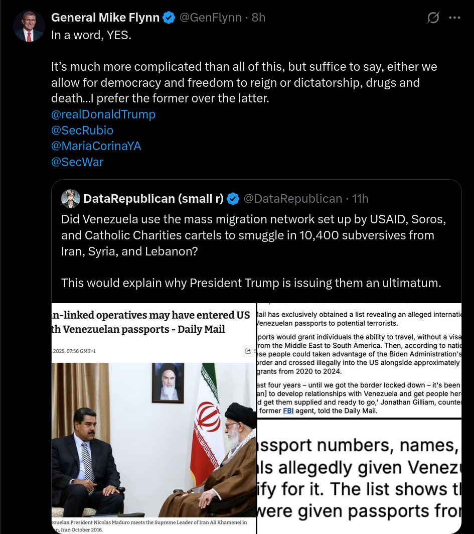Open the 8h post timestamp
The height and width of the screenshot is (534, 474).
tap(258, 18)
